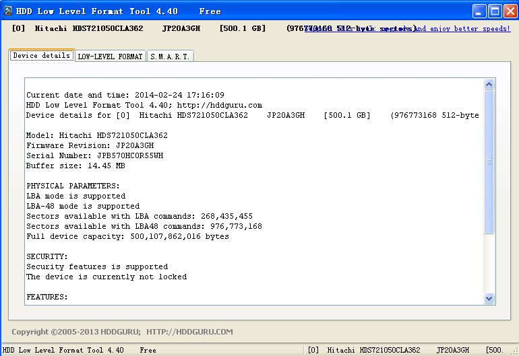Click the 'Full device capacity' line
Viewport: 519px width, 356px height.
[x=127, y=236]
